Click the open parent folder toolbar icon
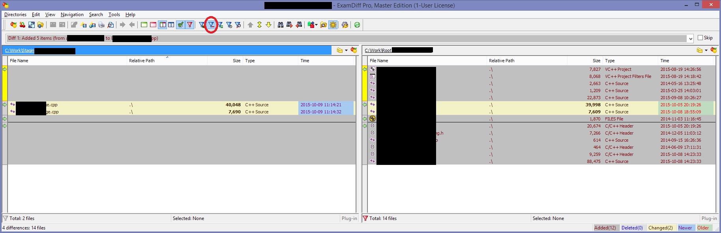This screenshot has height=233, width=721. (41, 25)
